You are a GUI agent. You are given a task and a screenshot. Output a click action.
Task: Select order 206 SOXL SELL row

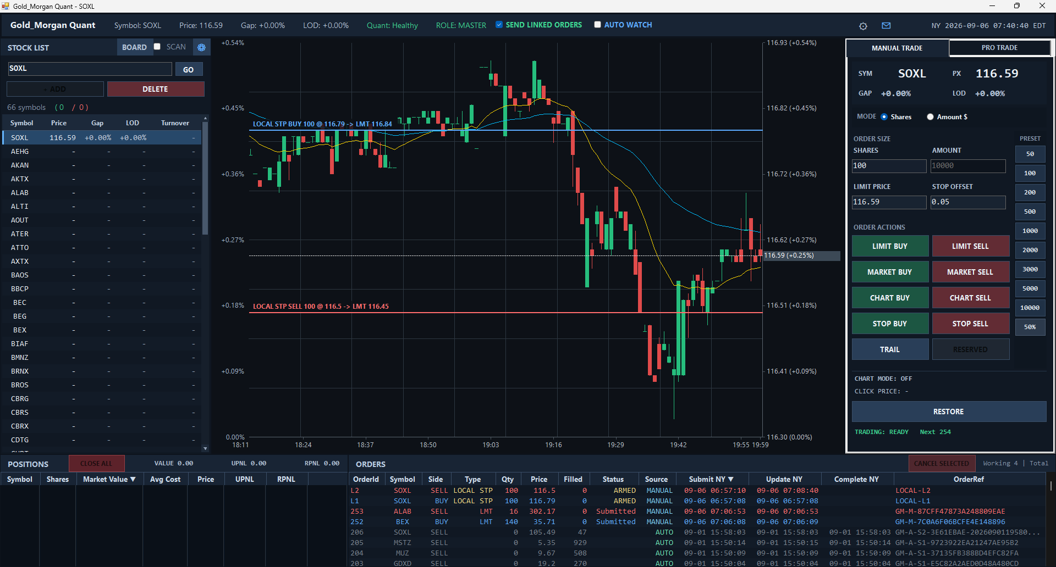point(697,532)
